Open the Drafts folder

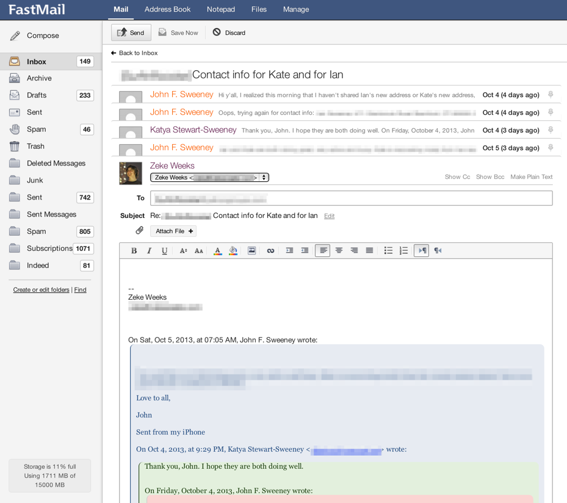tap(51, 95)
